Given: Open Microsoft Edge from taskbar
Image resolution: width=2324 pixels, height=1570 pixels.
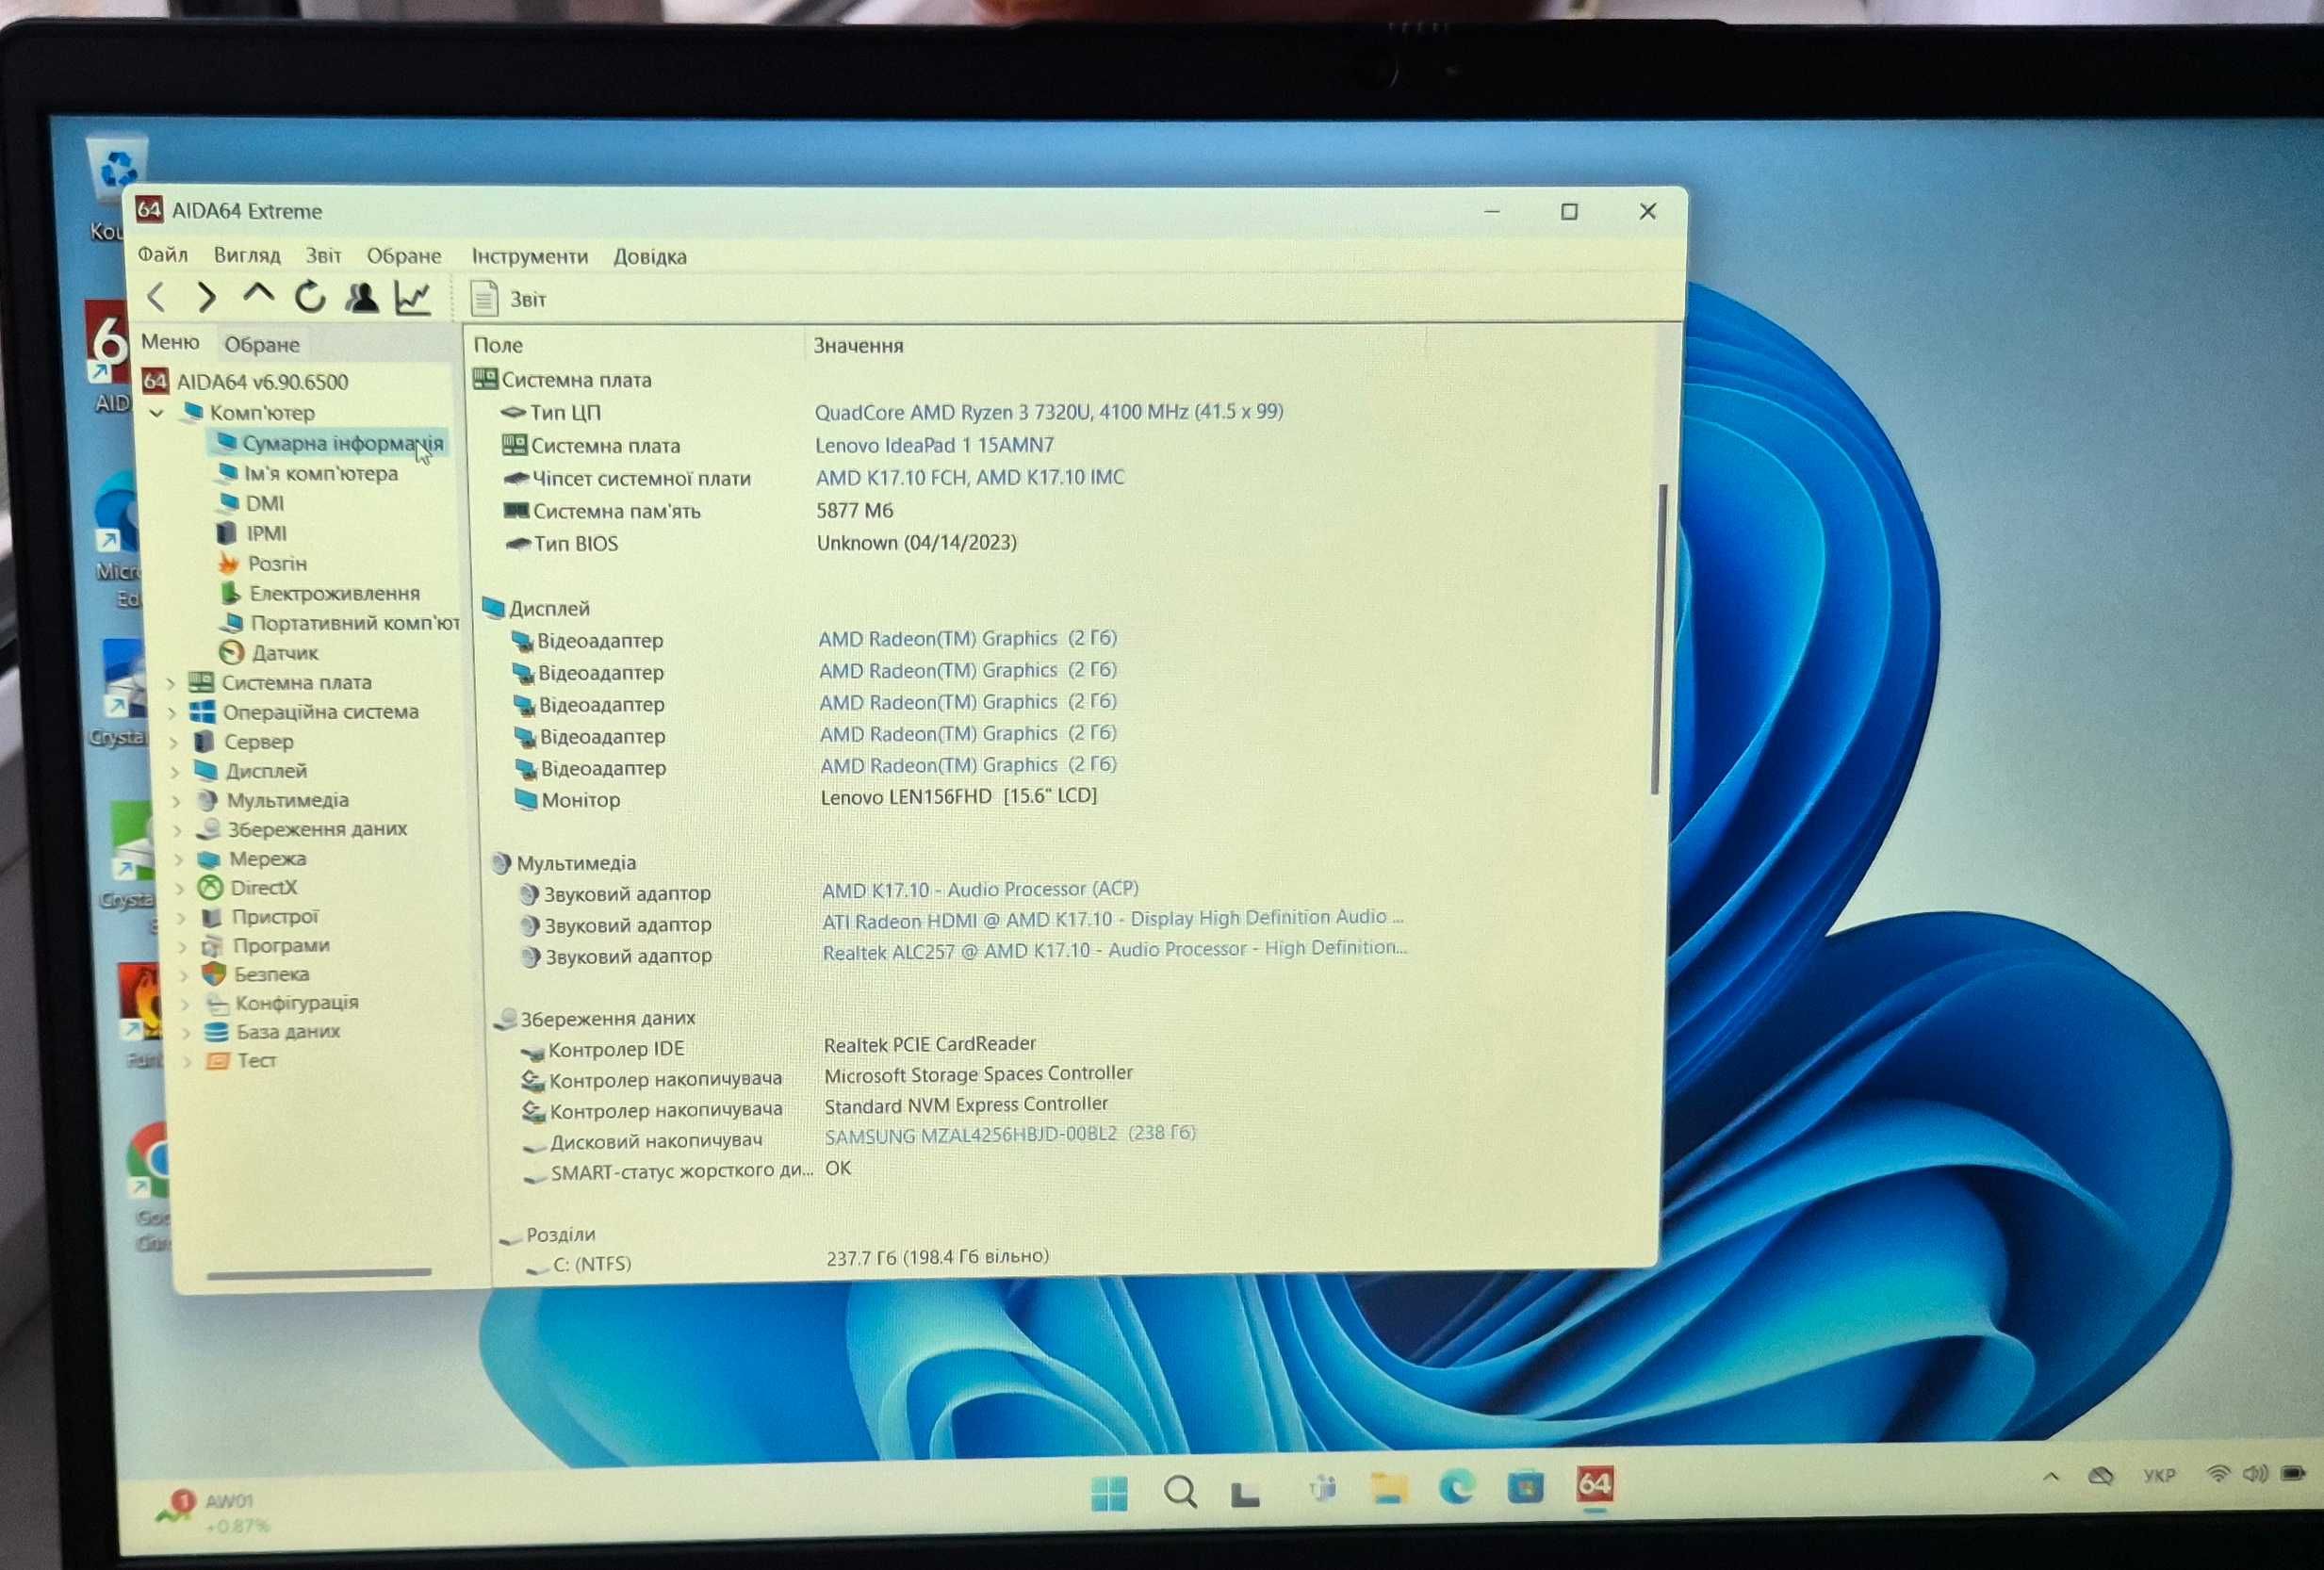Looking at the screenshot, I should coord(1457,1488).
